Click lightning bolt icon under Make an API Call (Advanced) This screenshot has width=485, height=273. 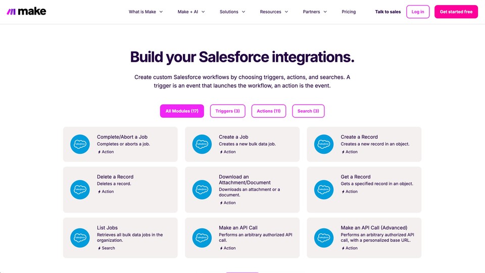click(343, 248)
